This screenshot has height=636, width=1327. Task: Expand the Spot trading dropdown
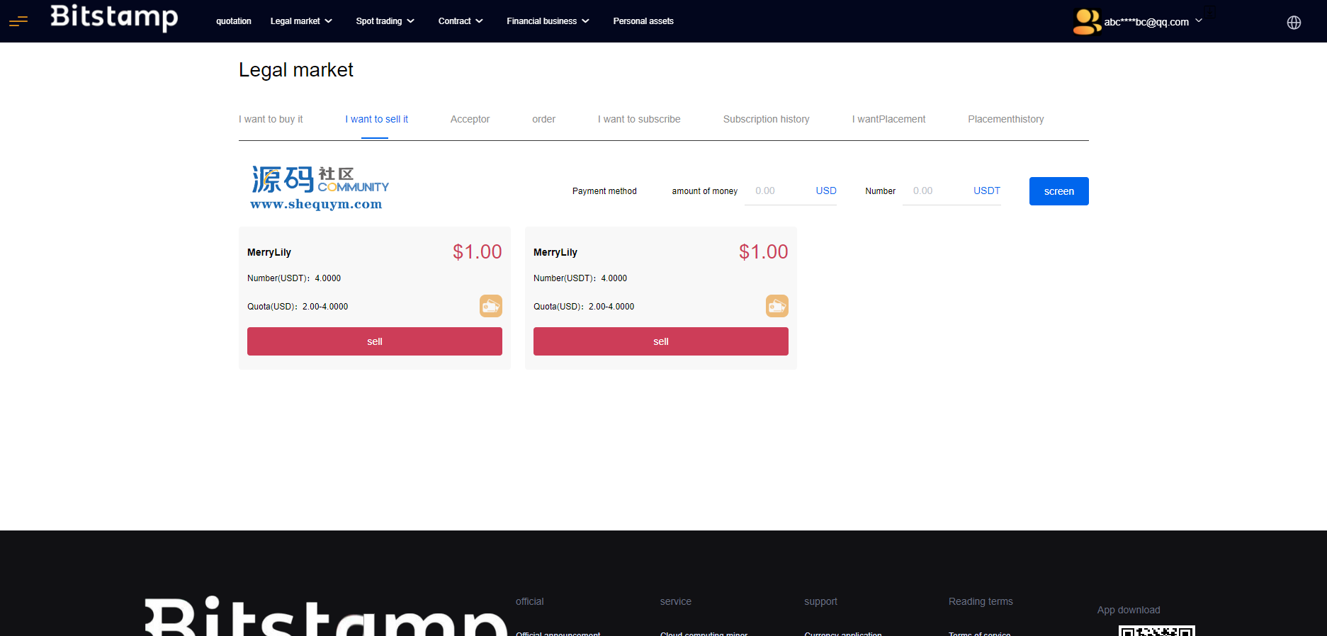click(x=385, y=21)
